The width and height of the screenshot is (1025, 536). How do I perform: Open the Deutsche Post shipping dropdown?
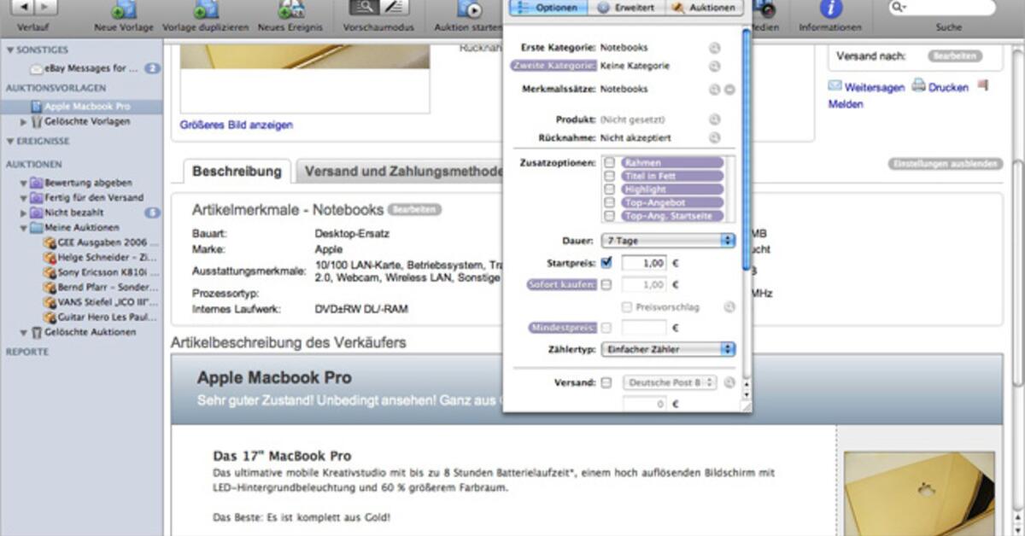click(670, 383)
